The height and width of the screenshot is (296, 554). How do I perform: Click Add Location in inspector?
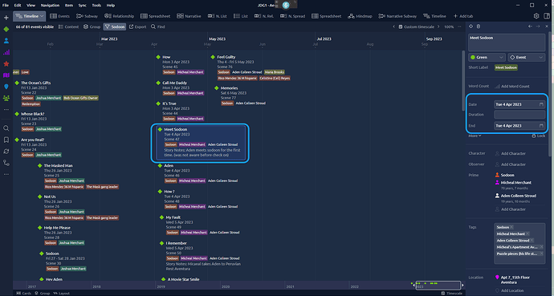(x=509, y=290)
